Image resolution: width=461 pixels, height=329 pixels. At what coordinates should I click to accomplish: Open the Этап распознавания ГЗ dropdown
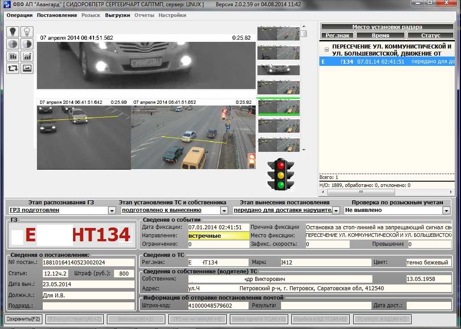tap(112, 210)
